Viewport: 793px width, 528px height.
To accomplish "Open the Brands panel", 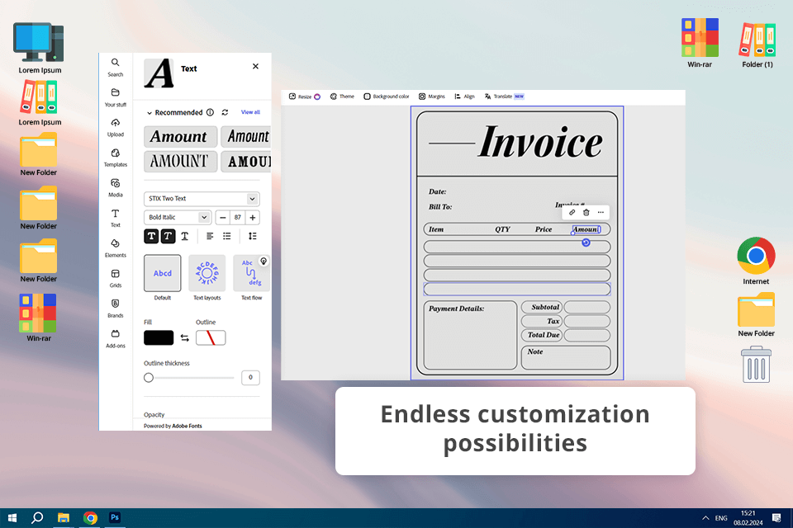I will point(116,309).
